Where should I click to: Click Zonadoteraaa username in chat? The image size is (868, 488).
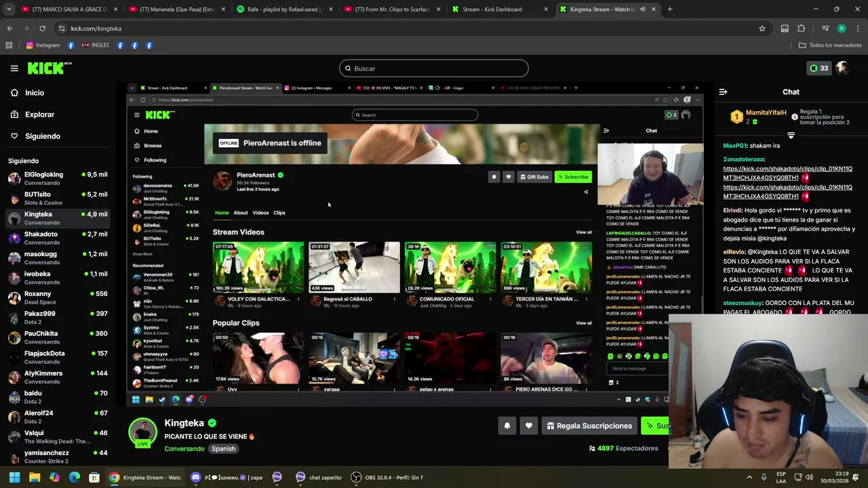[744, 159]
